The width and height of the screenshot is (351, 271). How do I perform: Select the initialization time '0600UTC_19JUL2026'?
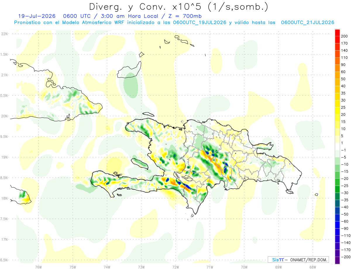click(199, 23)
